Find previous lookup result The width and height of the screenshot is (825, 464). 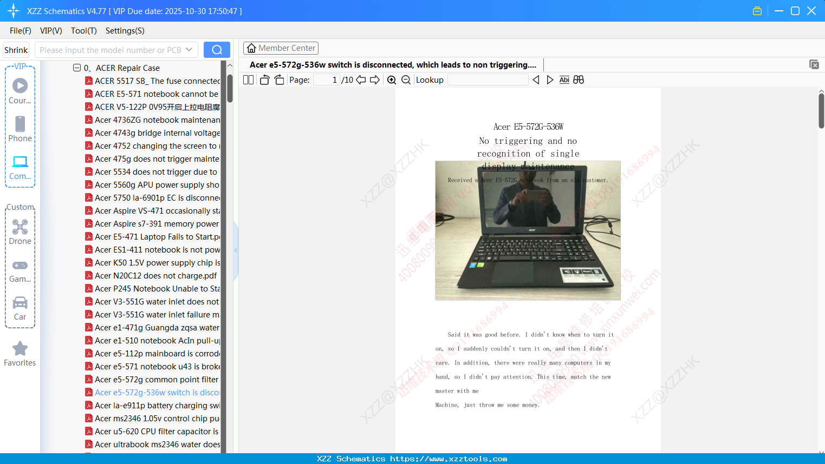point(536,80)
